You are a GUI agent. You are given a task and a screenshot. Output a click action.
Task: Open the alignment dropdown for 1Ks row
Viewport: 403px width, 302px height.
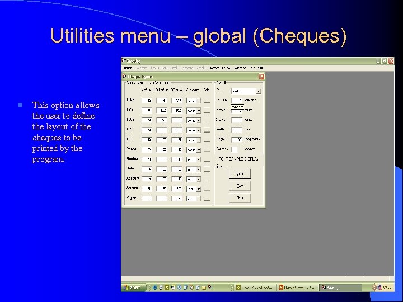tap(199, 111)
